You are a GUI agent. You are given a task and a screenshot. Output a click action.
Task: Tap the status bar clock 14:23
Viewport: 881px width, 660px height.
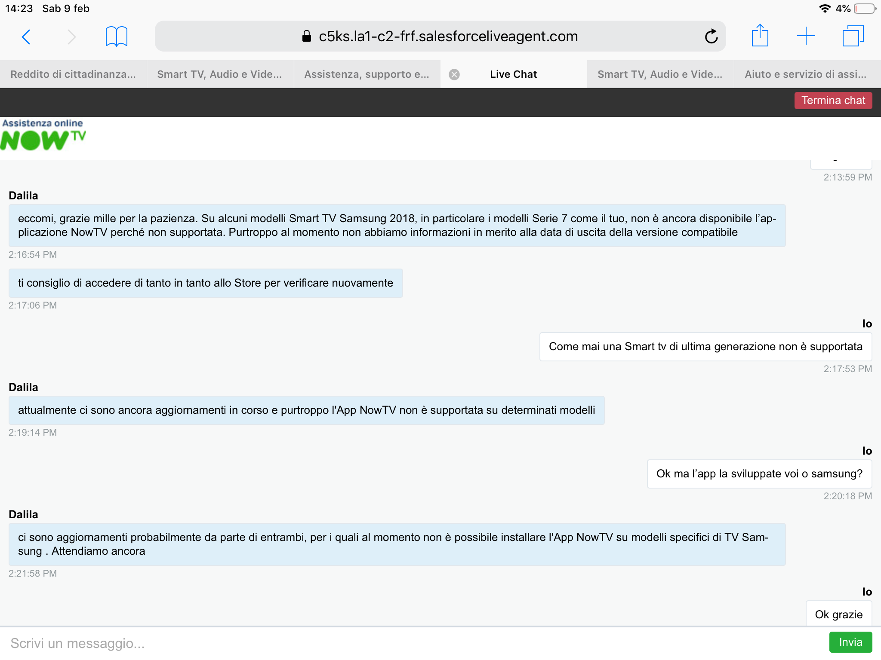[x=19, y=9]
